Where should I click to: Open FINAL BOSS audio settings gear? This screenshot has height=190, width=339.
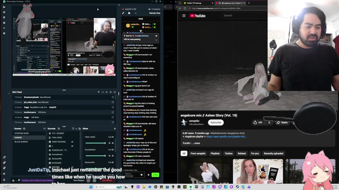pyautogui.click(x=113, y=143)
